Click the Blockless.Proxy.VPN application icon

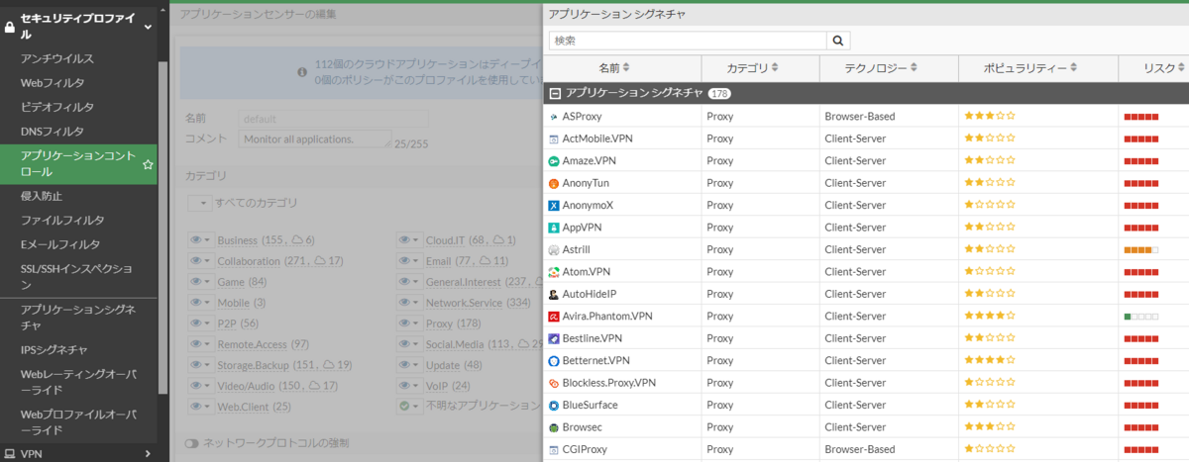554,383
